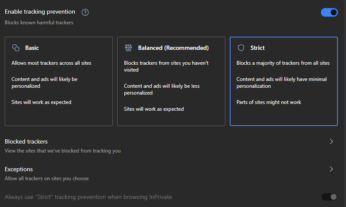Click the "Enable tracking prevention" heading text
The height and width of the screenshot is (207, 346).
(40, 12)
